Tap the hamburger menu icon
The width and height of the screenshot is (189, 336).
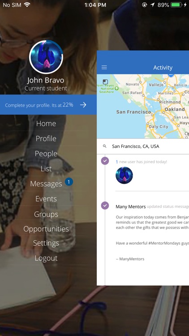[104, 67]
